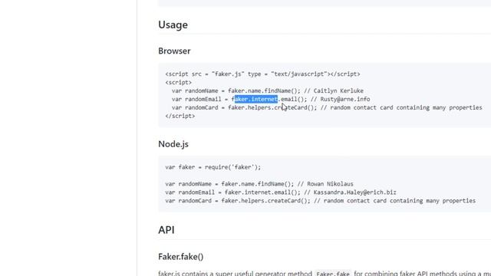Click the Kassandra.Haley@erich.biz email line
Viewport: 491px width, 276px height.
point(281,192)
